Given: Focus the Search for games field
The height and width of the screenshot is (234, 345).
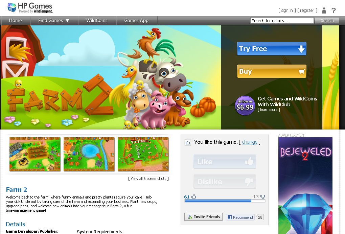Looking at the screenshot, I should pos(282,21).
